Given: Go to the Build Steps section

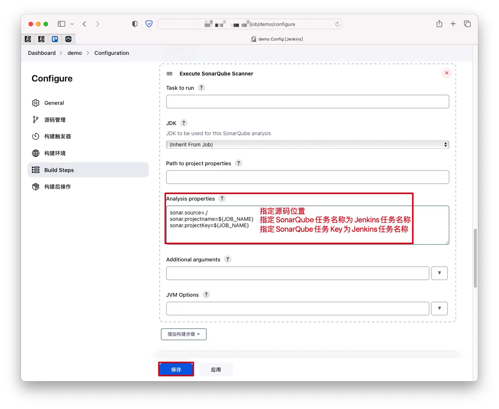Looking at the screenshot, I should pyautogui.click(x=88, y=170).
